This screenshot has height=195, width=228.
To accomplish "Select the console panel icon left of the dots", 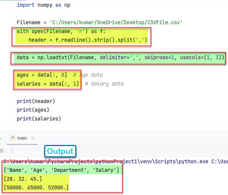I will 2,151.
